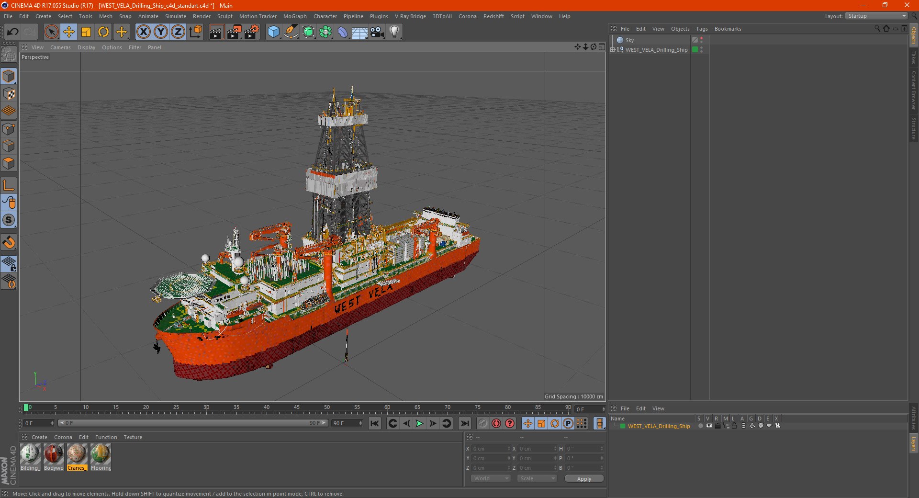Add a Camera object
This screenshot has width=919, height=498.
tap(377, 32)
